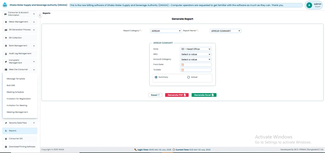
Task: Open Invitation For Registration submenu item
Action: click(x=19, y=99)
